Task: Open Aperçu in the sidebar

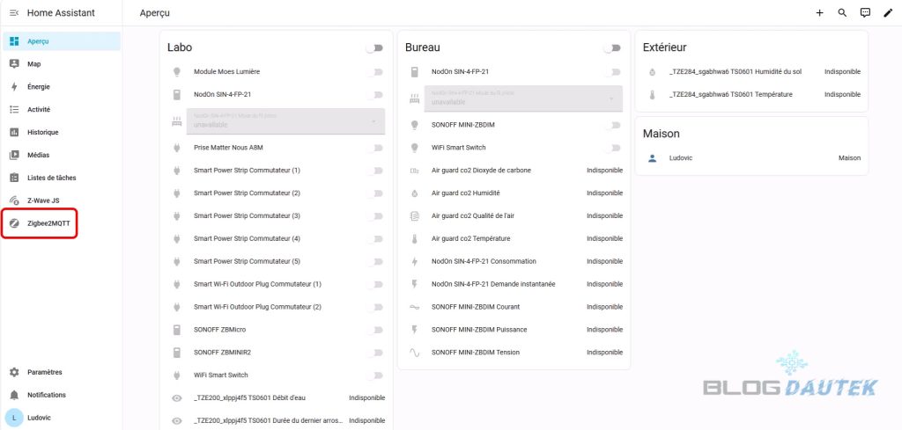Action: [x=61, y=41]
